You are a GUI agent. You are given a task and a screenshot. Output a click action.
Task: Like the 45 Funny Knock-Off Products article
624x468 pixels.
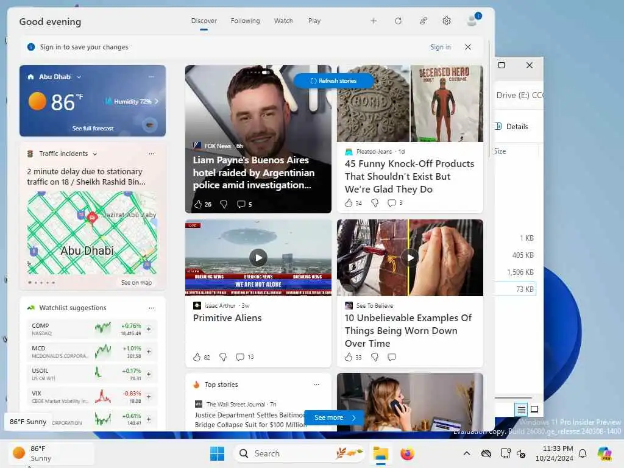coord(349,203)
